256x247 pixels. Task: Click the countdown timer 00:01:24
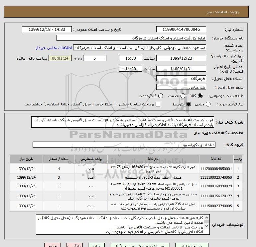[60, 58]
